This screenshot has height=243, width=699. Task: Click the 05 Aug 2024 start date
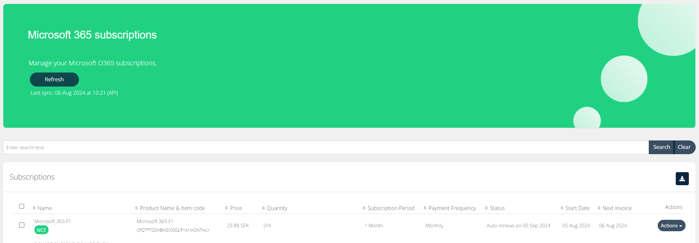576,225
